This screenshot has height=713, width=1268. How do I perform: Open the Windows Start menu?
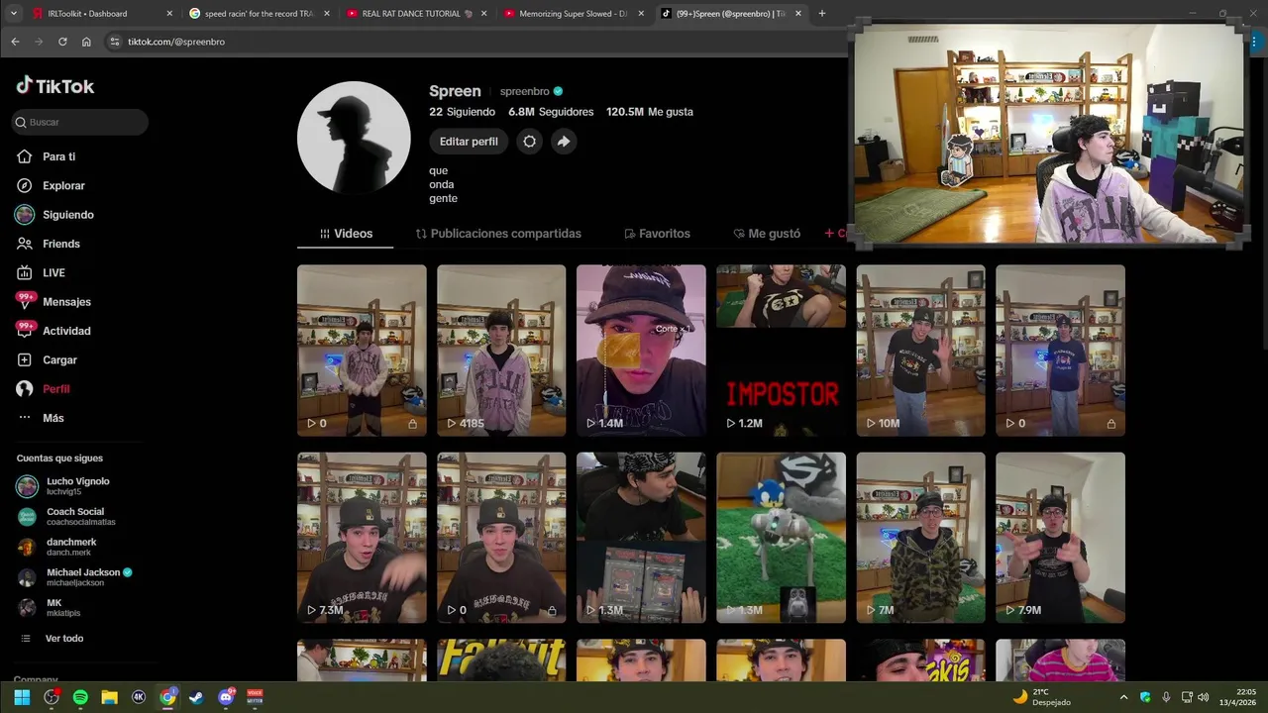[22, 697]
